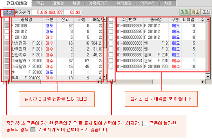The image size is (212, 140).
Task: Click the 조회 button
Action: coord(206,12)
